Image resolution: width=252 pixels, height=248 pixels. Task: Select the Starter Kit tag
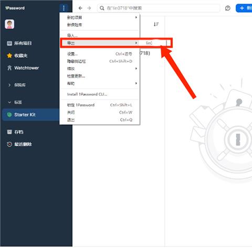(31, 115)
